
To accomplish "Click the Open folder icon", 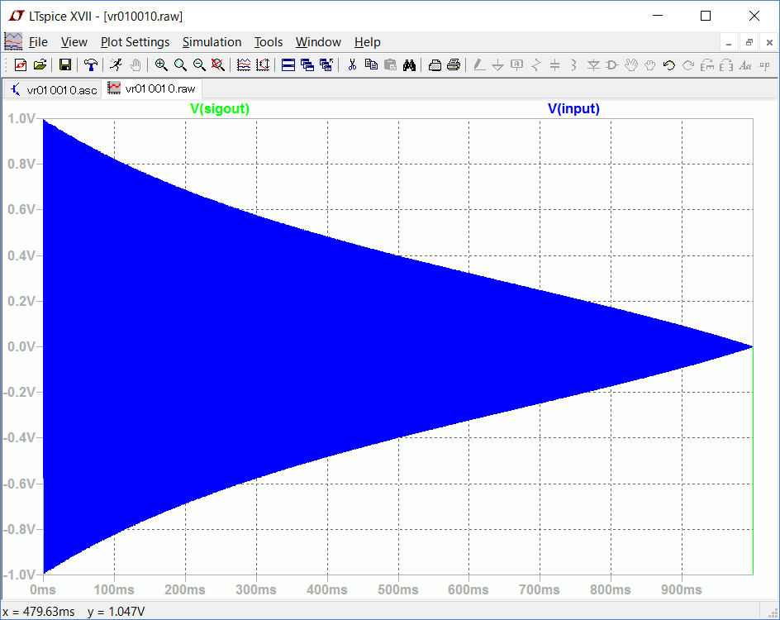I will (x=40, y=64).
